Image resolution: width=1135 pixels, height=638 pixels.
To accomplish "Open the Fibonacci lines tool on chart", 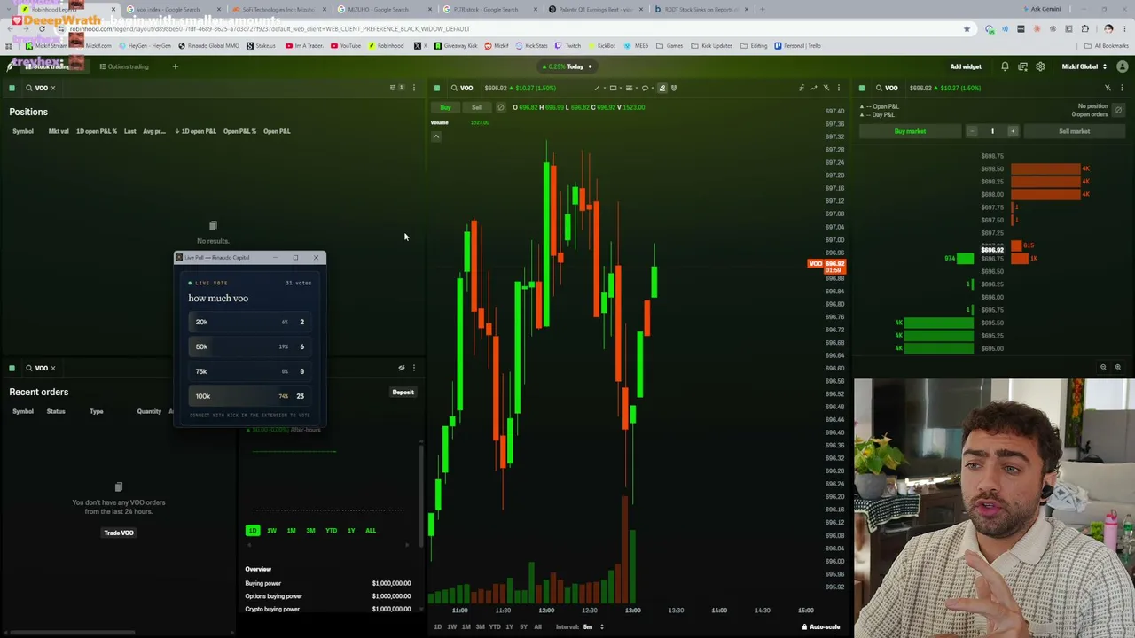I will click(x=630, y=88).
